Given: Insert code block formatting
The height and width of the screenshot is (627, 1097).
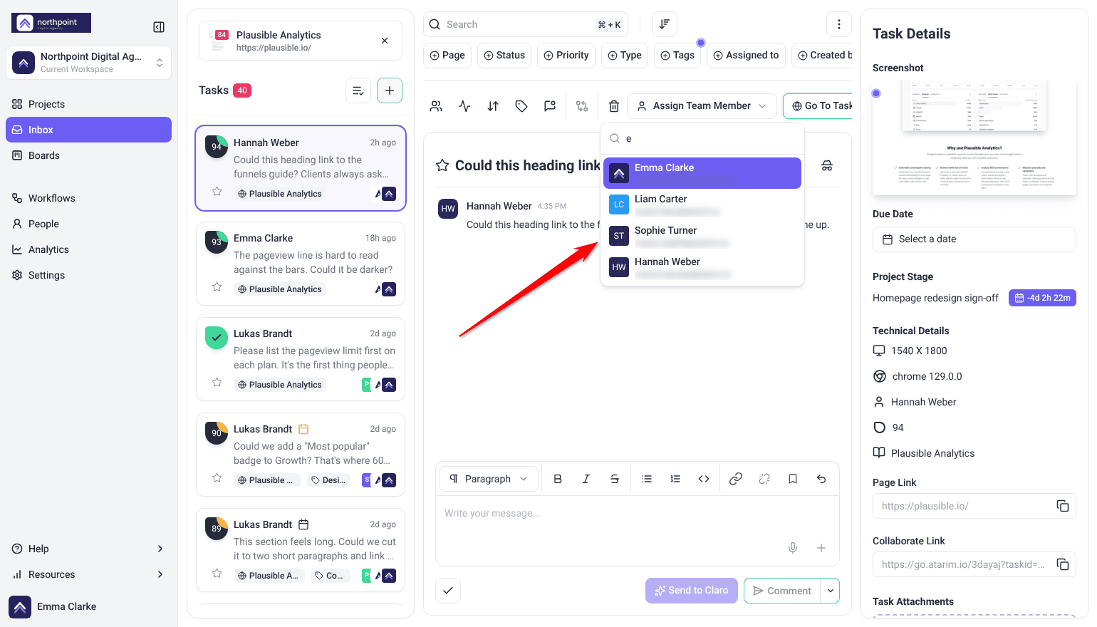Looking at the screenshot, I should [x=704, y=479].
